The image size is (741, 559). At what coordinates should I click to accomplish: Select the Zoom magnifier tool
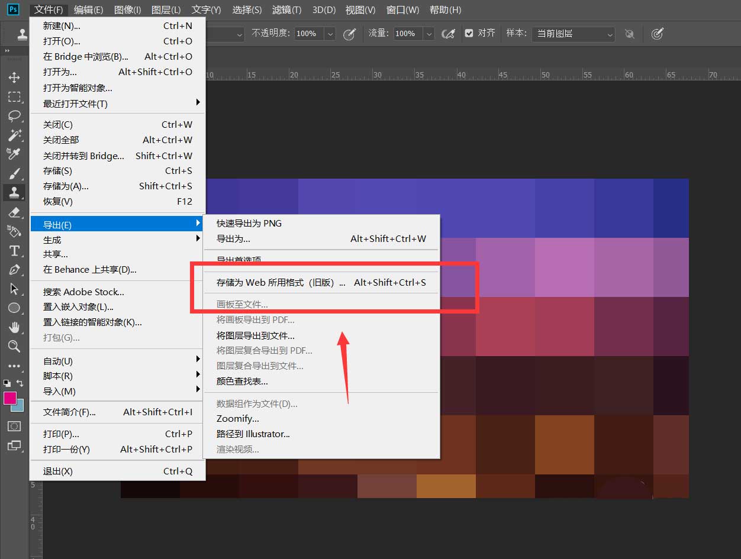(14, 346)
